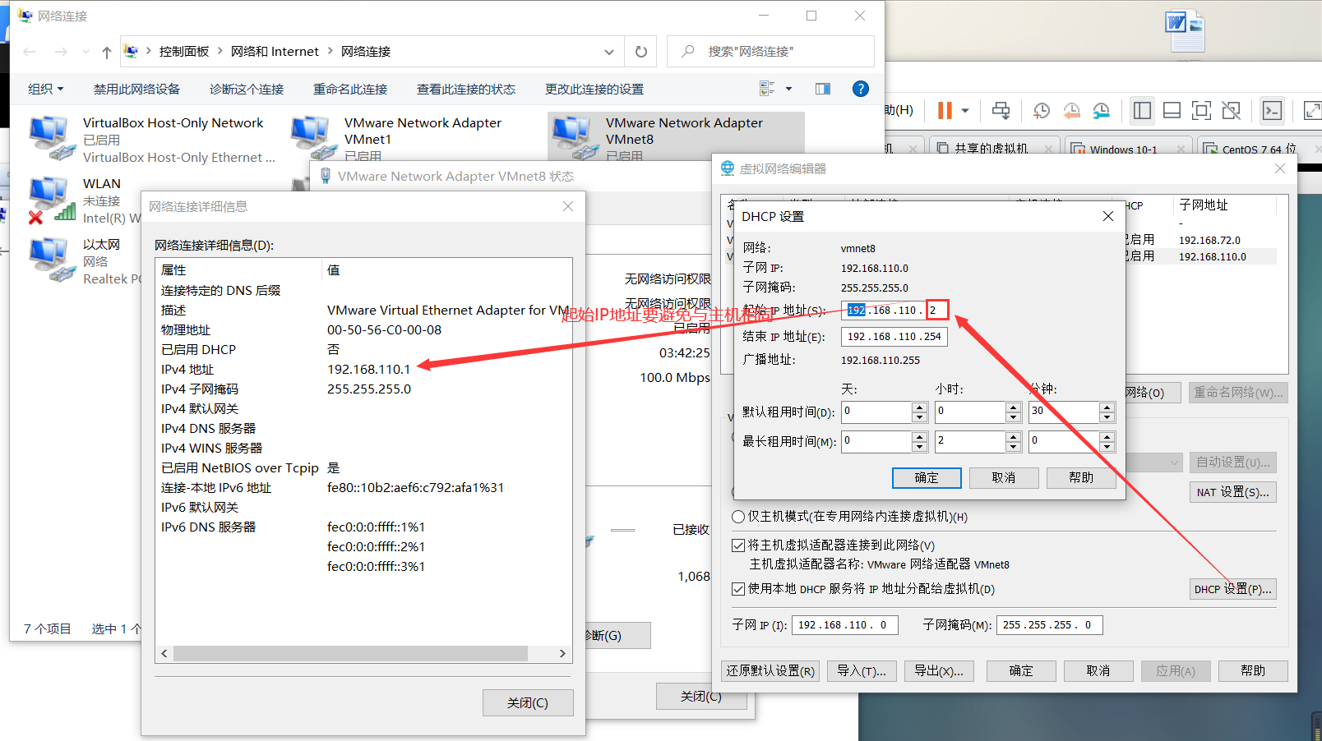Select the 以太网 adapter icon
The height and width of the screenshot is (741, 1322).
51,260
